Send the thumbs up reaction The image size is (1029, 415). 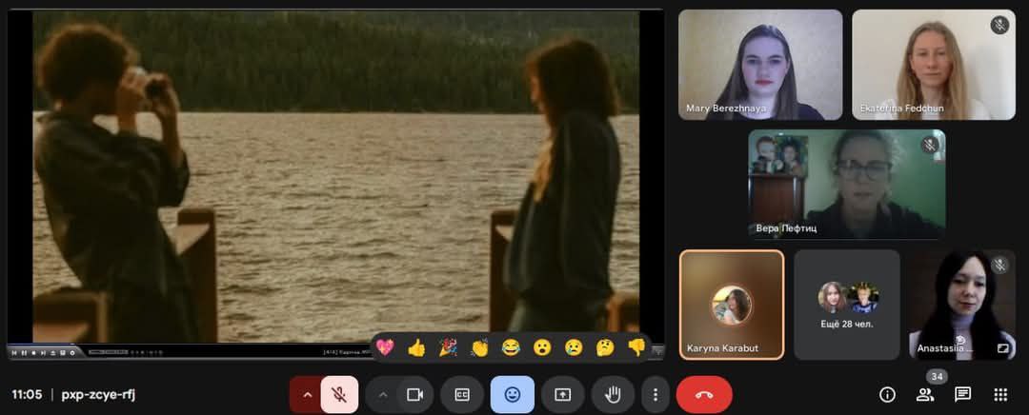click(x=416, y=347)
